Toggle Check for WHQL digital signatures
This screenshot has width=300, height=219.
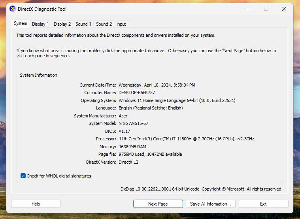coord(23,176)
